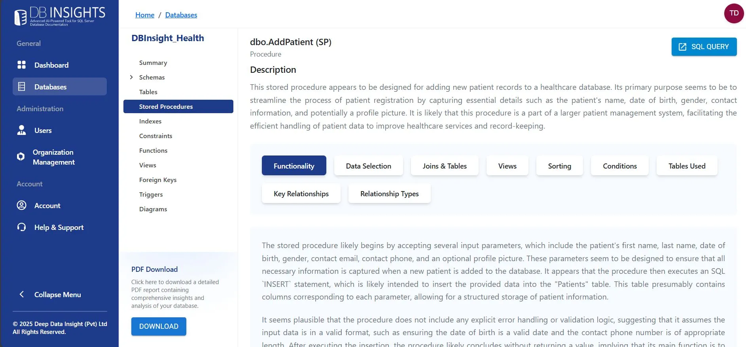Click the Users person icon
Image resolution: width=746 pixels, height=347 pixels.
21,130
